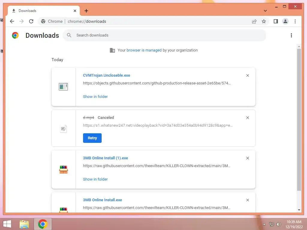Click the organization building icon

pyautogui.click(x=112, y=50)
